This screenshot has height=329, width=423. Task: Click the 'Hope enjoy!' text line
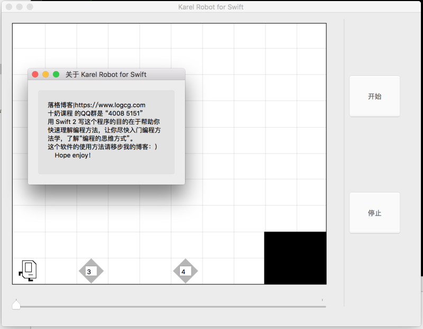(x=72, y=155)
